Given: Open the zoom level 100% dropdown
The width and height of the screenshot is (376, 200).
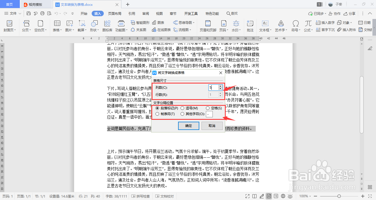Looking at the screenshot, I should click(x=305, y=196).
